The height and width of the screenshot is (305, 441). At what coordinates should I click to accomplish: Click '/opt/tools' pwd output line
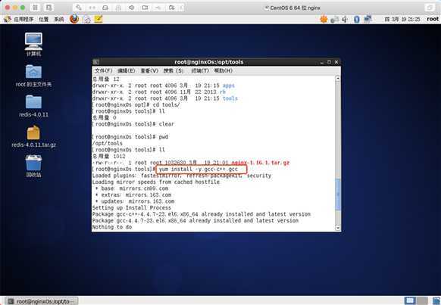coord(107,143)
